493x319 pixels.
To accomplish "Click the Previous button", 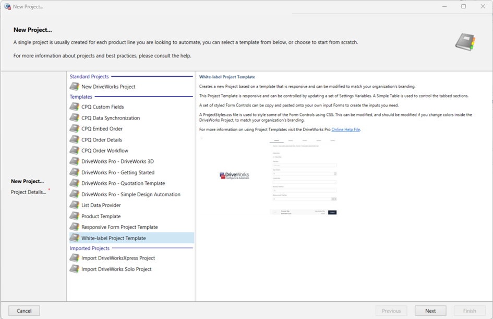I will pyautogui.click(x=391, y=311).
